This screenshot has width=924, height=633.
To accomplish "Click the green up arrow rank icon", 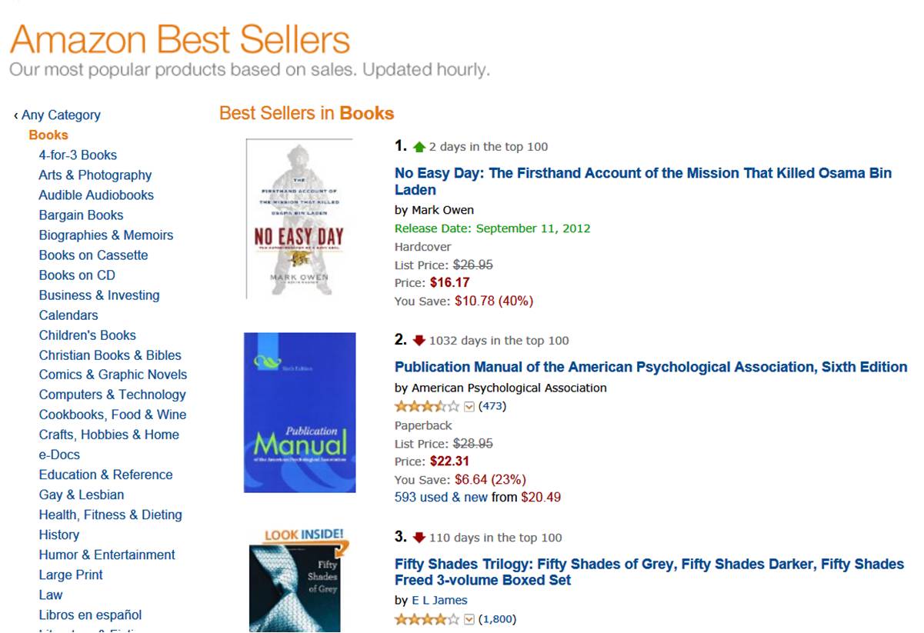I will [419, 147].
